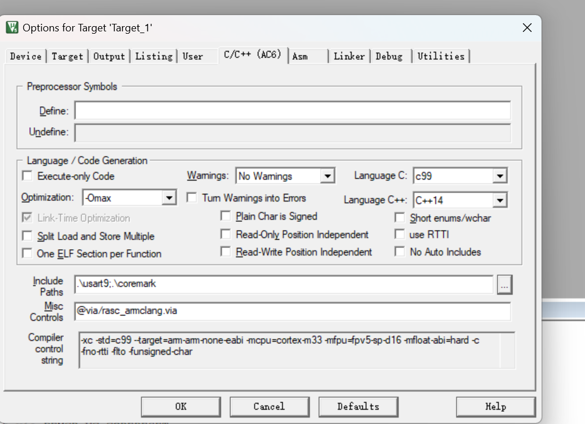Select the C/C++ (AC6) tab
This screenshot has height=424, width=585.
point(252,55)
